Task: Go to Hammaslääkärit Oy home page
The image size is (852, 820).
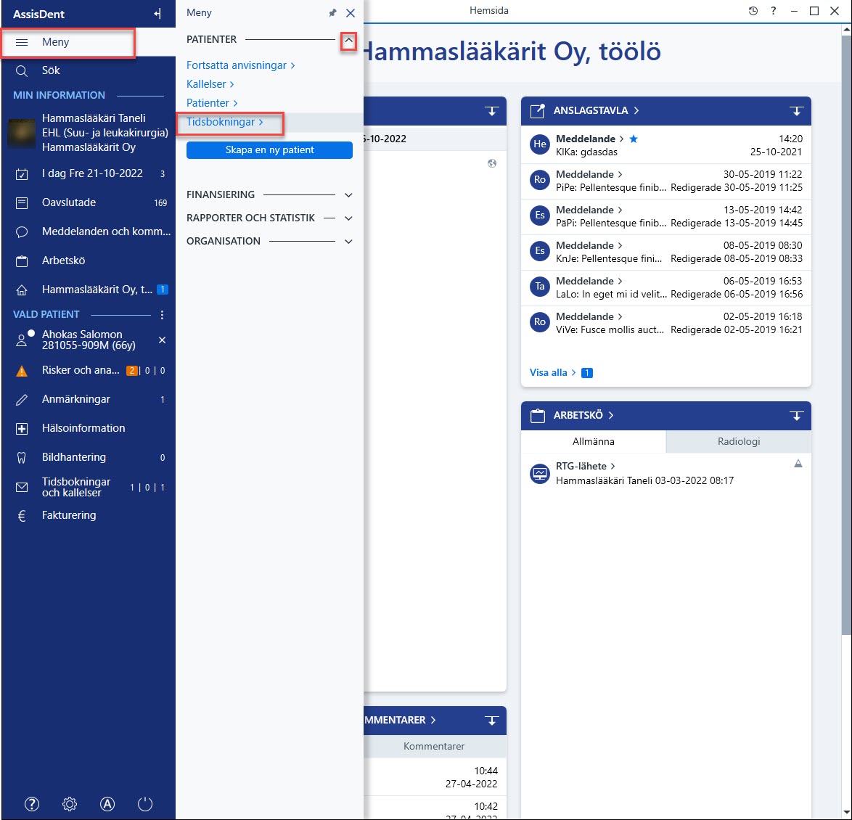Action: pyautogui.click(x=88, y=290)
